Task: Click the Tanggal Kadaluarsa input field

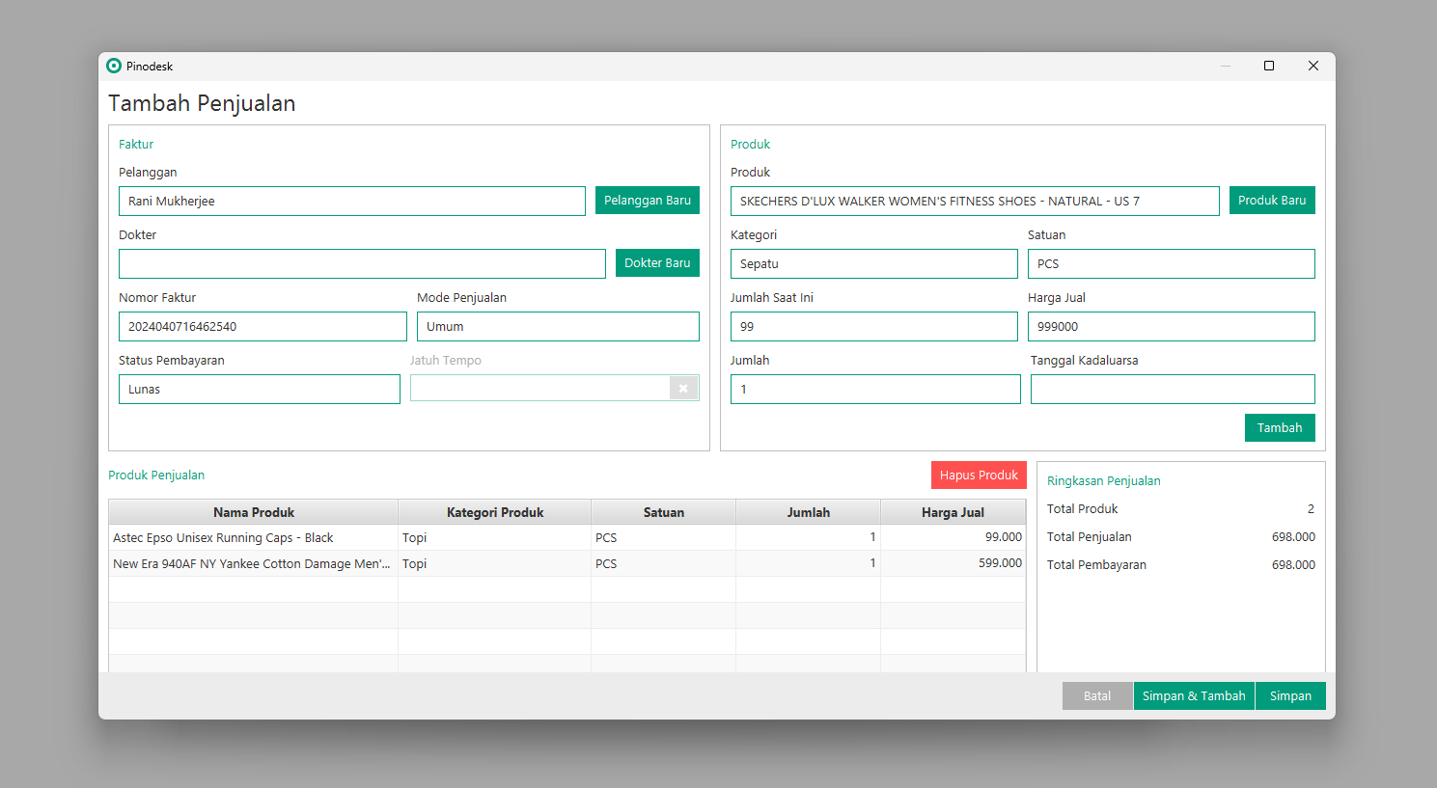Action: (1172, 390)
